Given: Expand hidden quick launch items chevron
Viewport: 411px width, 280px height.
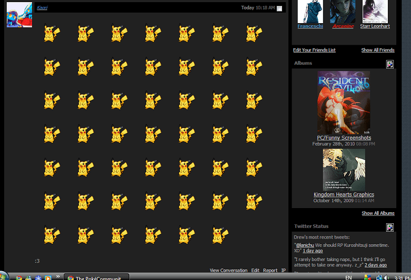Looking at the screenshot, I should click(58, 276).
